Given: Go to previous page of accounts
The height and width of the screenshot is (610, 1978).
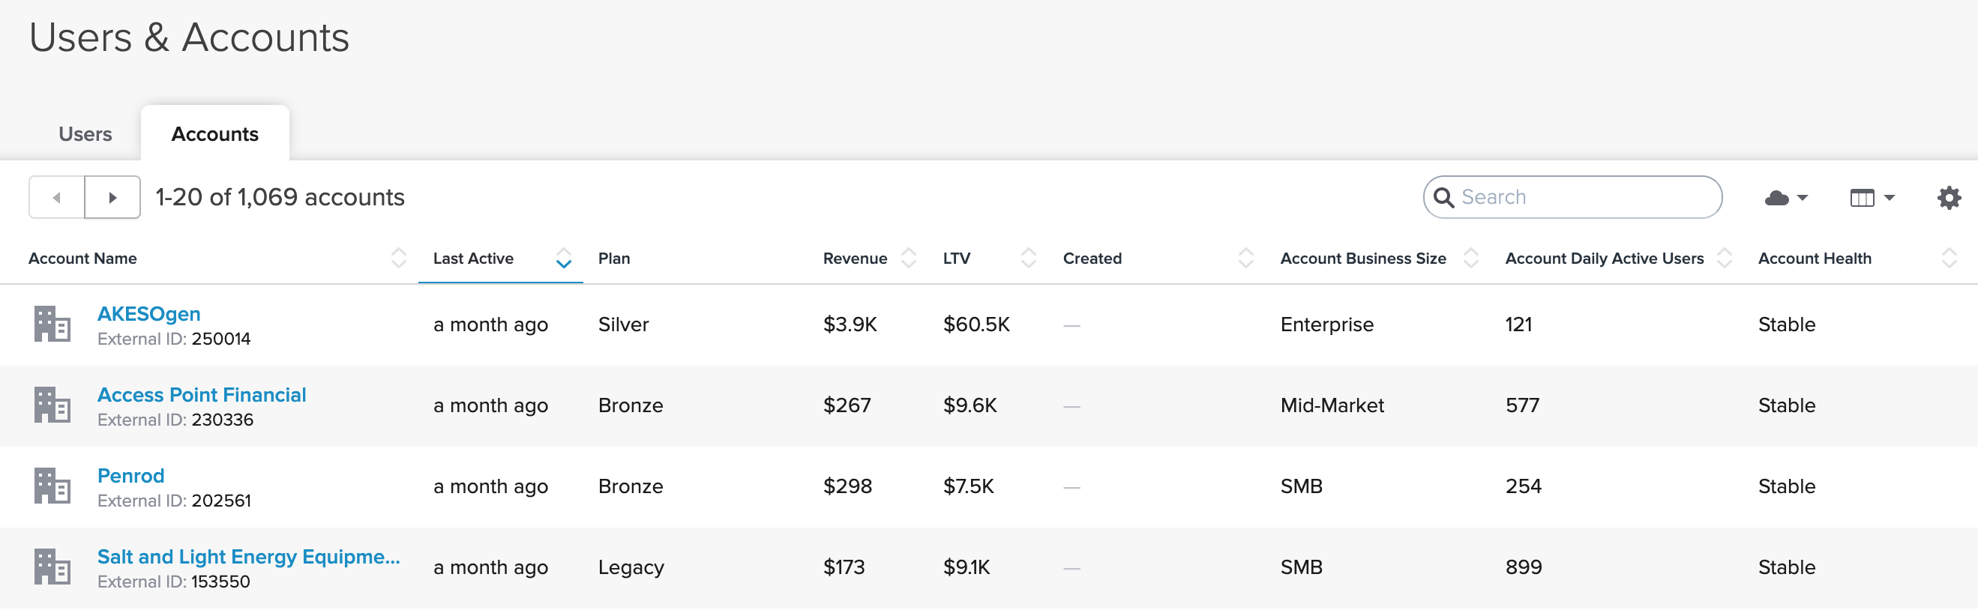Looking at the screenshot, I should tap(57, 198).
